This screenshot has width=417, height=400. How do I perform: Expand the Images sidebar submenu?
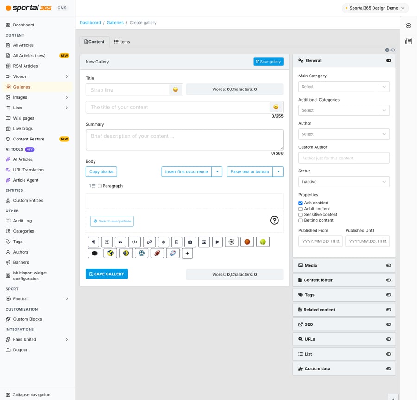click(x=67, y=97)
